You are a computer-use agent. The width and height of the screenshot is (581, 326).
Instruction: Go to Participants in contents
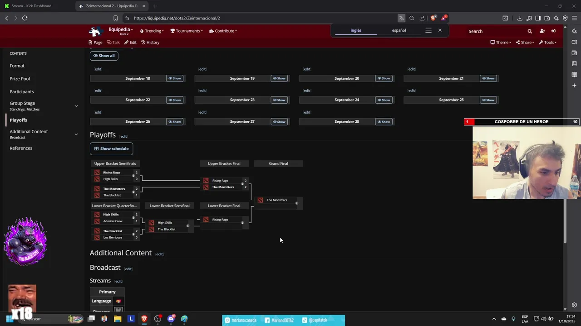tap(22, 92)
